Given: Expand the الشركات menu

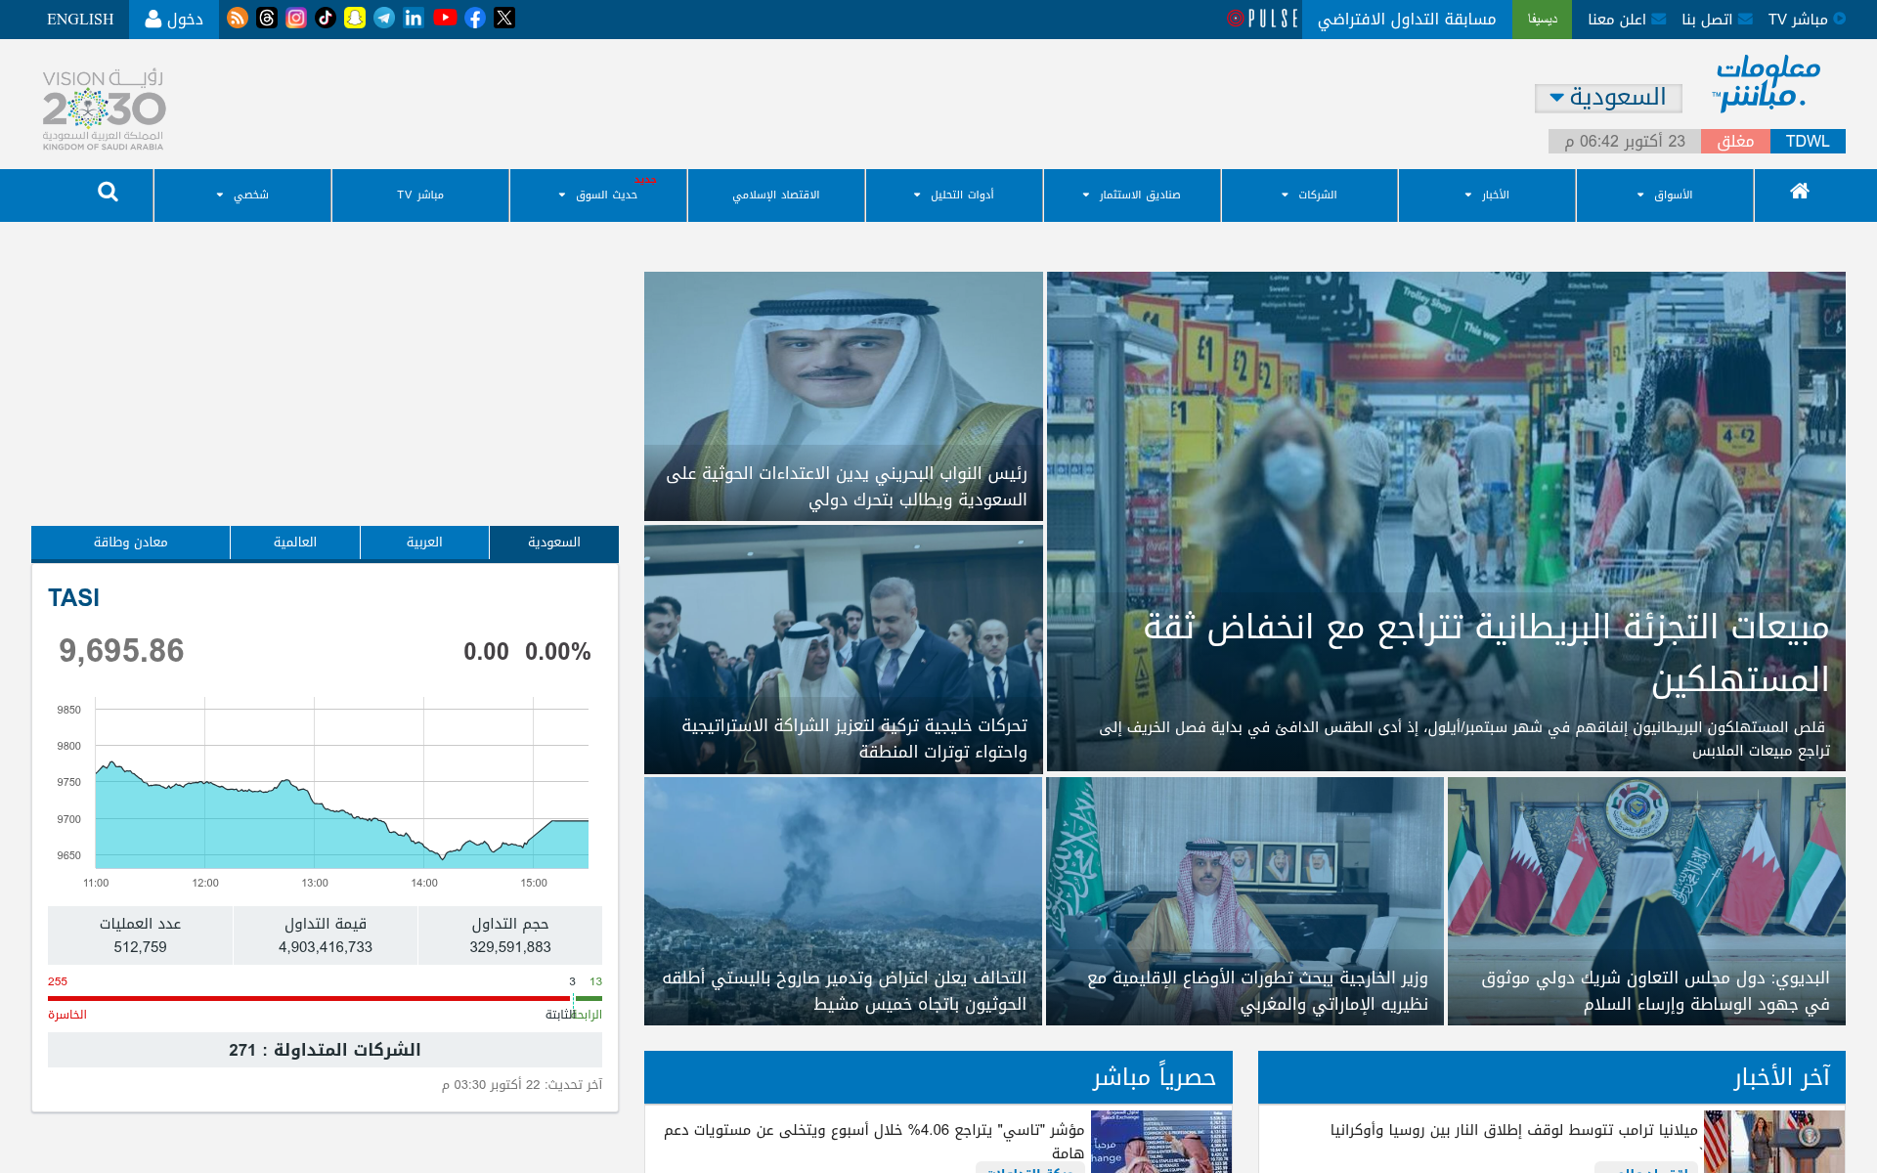Looking at the screenshot, I should point(1309,195).
